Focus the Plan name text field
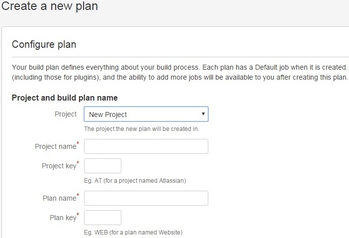Viewport: 349px width, 238px height. point(146,198)
